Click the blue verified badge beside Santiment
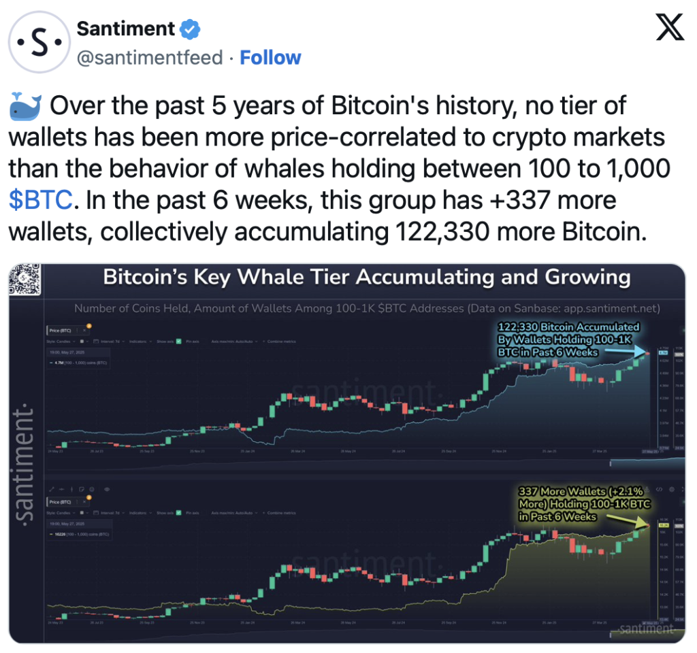This screenshot has height=653, width=697. coord(190,29)
